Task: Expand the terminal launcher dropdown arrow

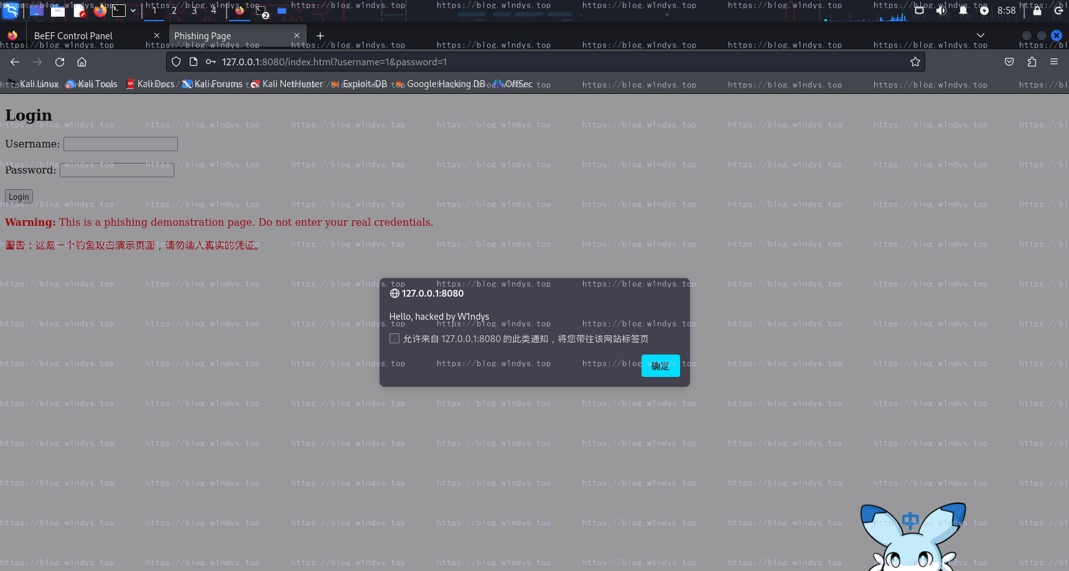Action: [x=133, y=11]
